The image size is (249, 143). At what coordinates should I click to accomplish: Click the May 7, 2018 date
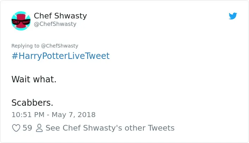click(x=74, y=115)
